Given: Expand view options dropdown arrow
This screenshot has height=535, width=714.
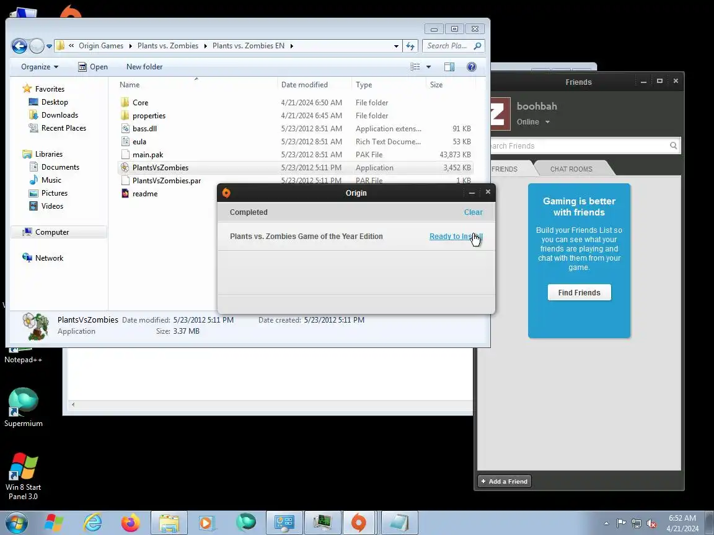Looking at the screenshot, I should click(x=428, y=67).
